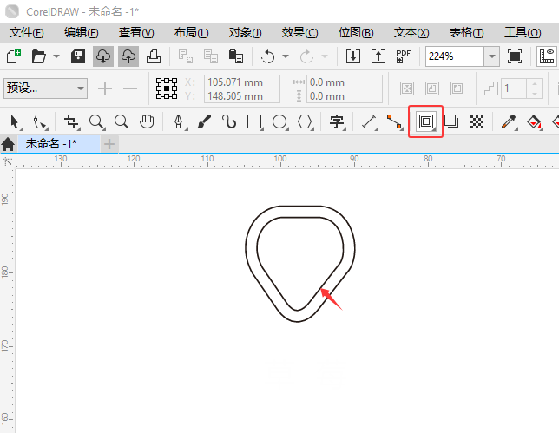The height and width of the screenshot is (433, 559).
Task: Open the Undo history dropdown arrow
Action: (286, 56)
